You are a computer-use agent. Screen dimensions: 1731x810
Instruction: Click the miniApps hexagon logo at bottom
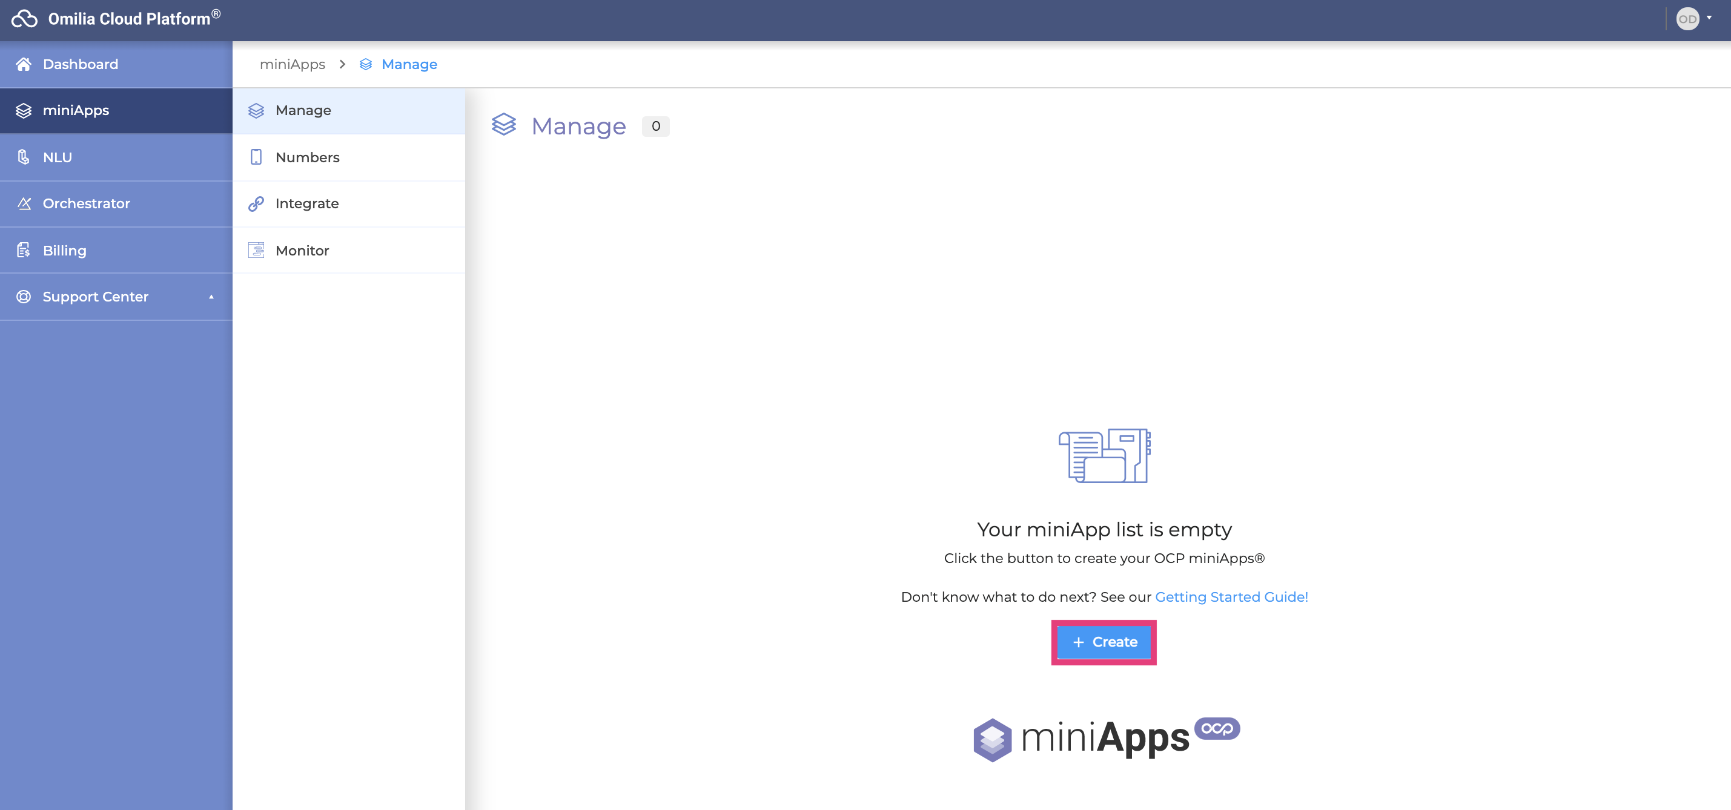993,740
